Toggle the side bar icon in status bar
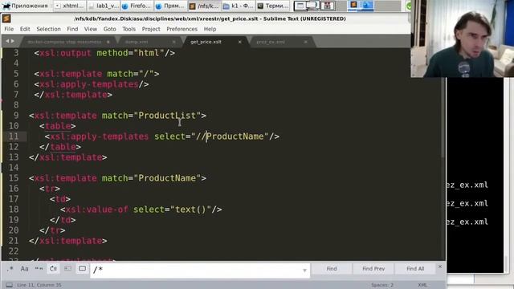The image size is (514, 289). [9, 285]
